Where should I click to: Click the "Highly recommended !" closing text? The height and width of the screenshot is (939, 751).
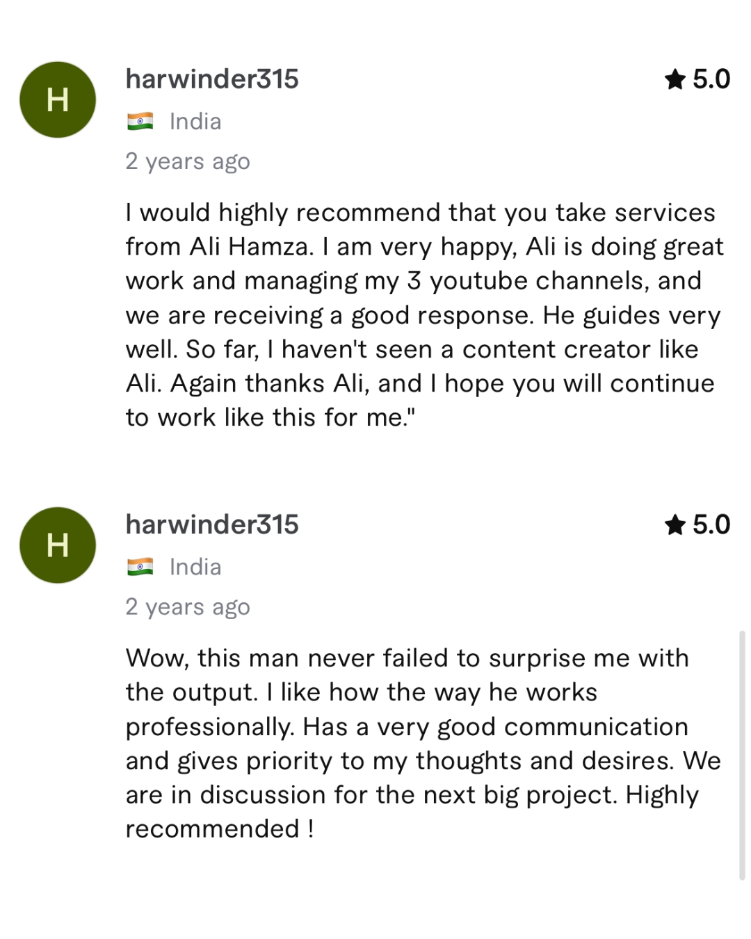(x=219, y=829)
